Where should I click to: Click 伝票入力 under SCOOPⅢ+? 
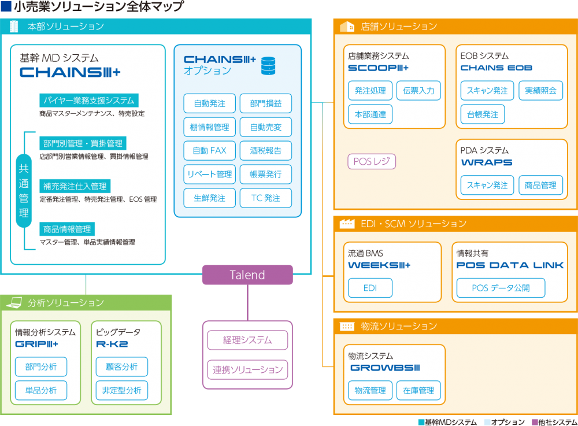pyautogui.click(x=418, y=91)
